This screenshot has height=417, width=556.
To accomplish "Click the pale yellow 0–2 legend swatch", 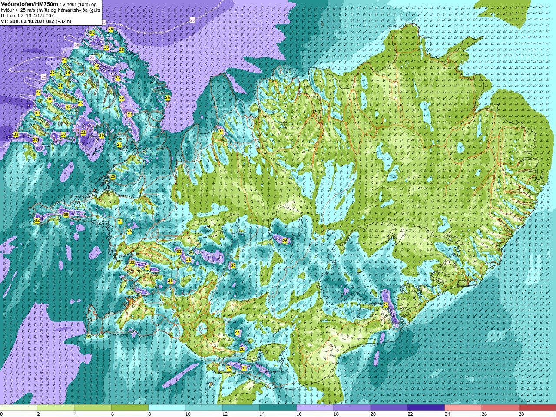I will pos(19,408).
